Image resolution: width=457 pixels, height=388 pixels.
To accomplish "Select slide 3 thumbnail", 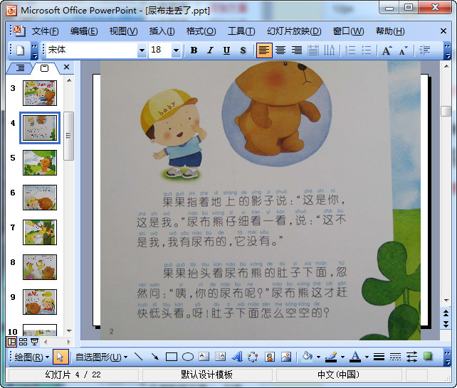I will click(x=40, y=93).
